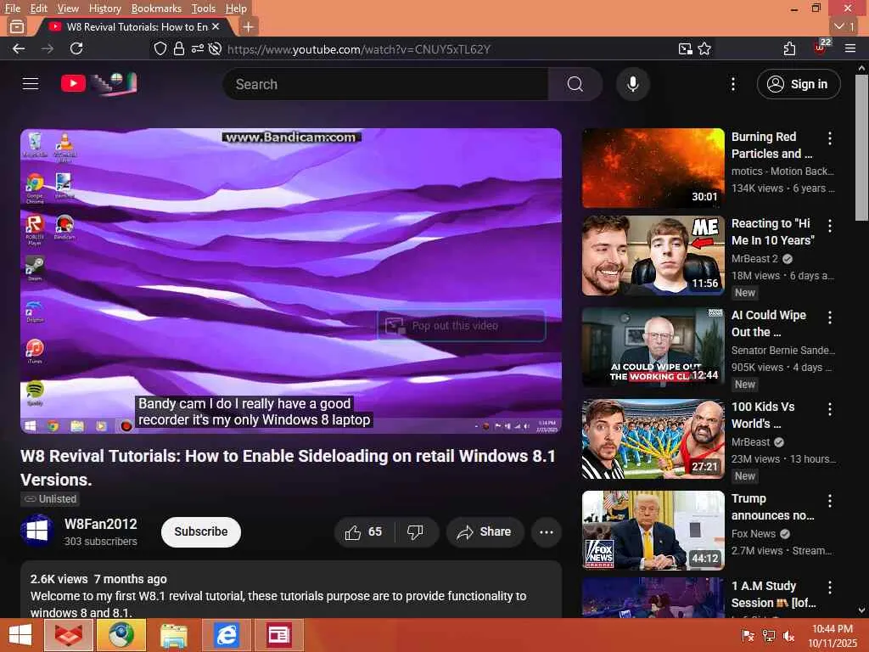
Task: Open the Help menu
Action: point(236,8)
